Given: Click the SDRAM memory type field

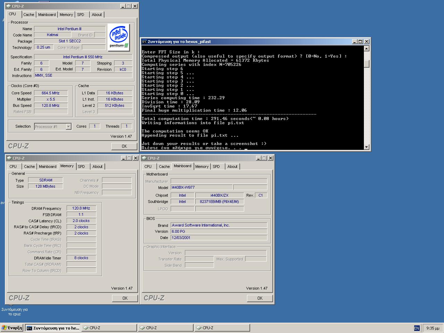Looking at the screenshot, I should pos(46,180).
